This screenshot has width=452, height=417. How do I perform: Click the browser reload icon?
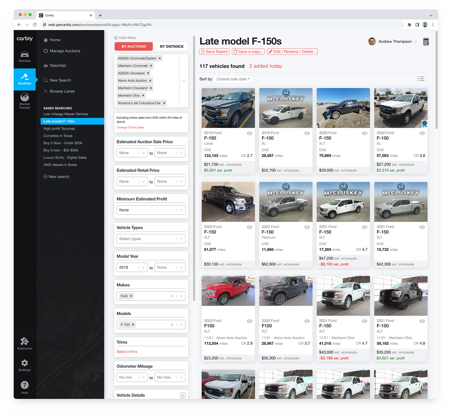tap(35, 25)
